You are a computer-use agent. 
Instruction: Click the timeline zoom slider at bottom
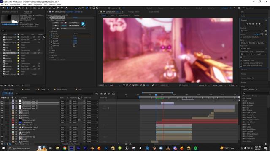pos(126,144)
